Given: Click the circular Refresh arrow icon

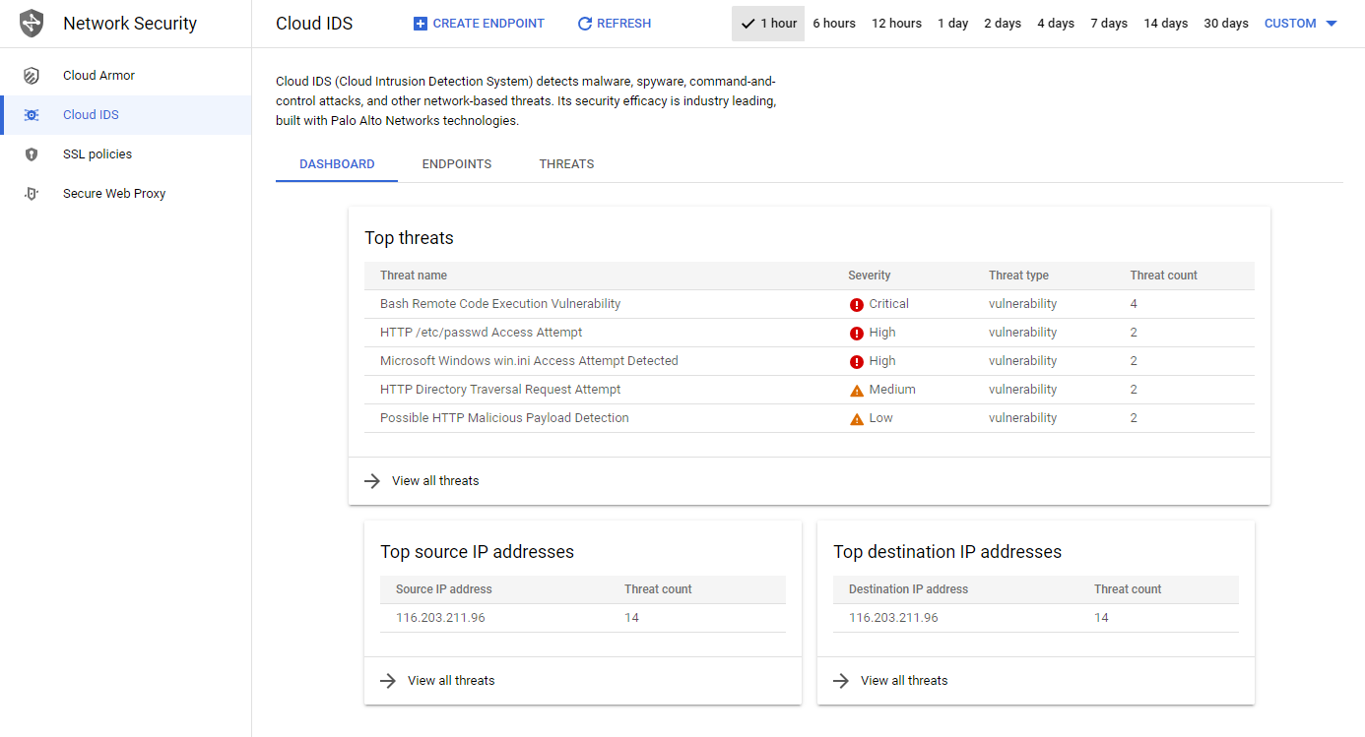Looking at the screenshot, I should (x=585, y=24).
